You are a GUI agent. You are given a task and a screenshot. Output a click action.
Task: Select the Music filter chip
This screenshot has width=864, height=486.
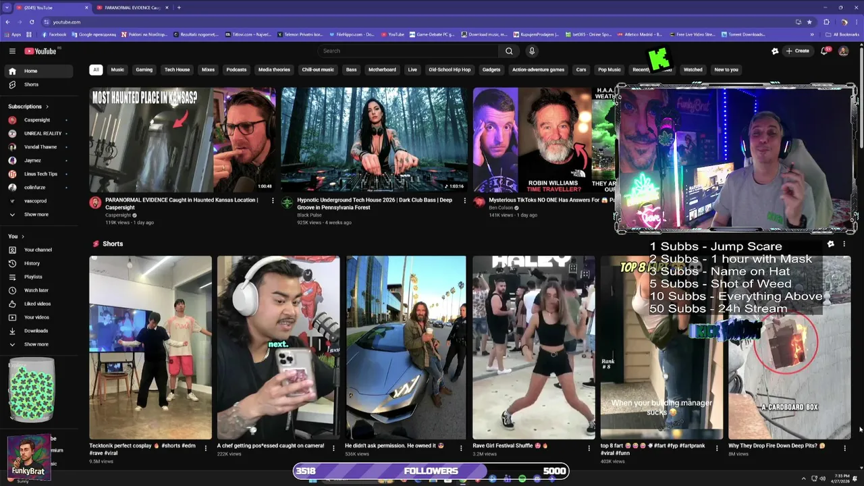(x=117, y=70)
